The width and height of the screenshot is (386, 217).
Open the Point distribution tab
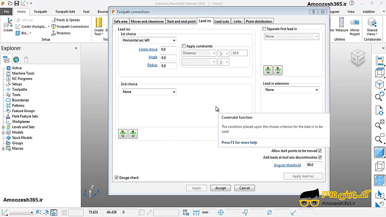point(259,21)
